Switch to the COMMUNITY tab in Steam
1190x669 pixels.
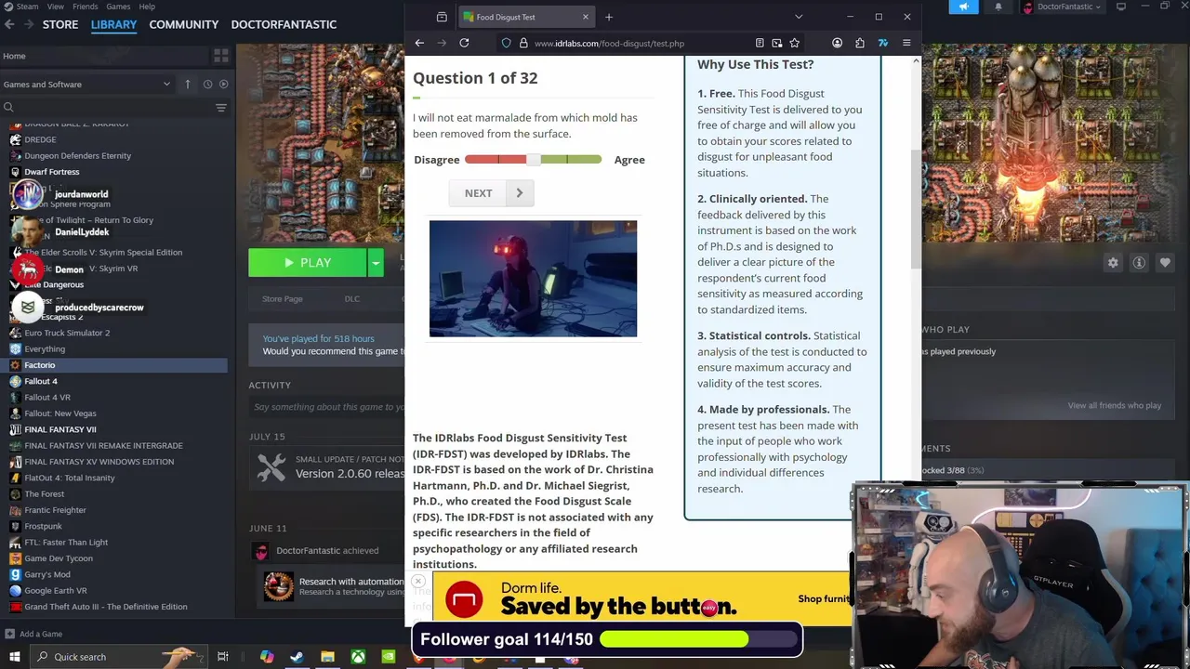click(x=184, y=24)
